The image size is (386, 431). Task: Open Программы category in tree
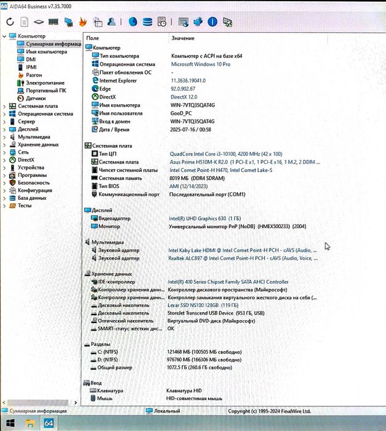coord(28,175)
